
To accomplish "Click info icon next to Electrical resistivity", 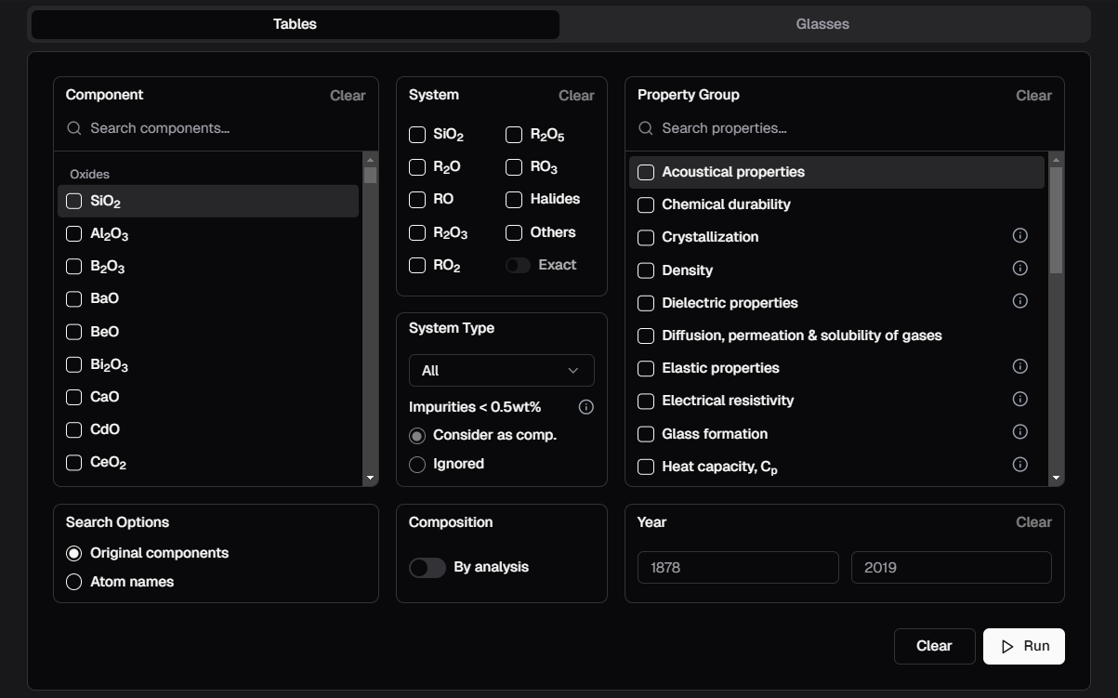I will click(x=1019, y=400).
